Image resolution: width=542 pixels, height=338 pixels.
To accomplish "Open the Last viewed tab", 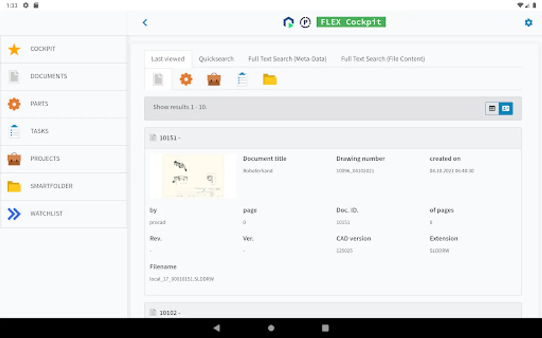I will pos(168,59).
